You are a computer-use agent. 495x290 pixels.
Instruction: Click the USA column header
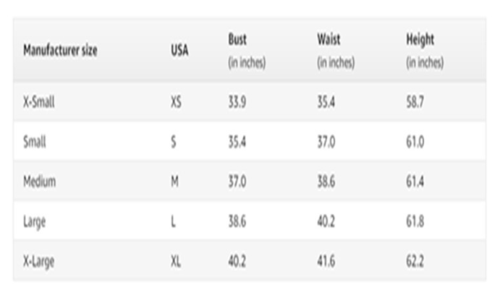pos(179,51)
